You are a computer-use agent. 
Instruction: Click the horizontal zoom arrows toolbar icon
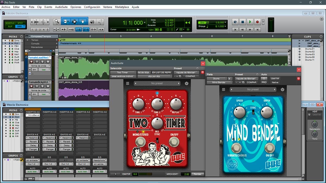(x=57, y=29)
